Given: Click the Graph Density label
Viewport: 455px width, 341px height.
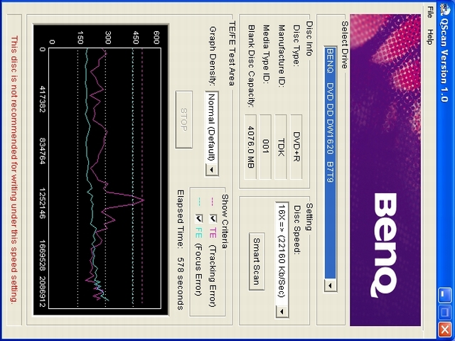Looking at the screenshot, I should point(213,55).
